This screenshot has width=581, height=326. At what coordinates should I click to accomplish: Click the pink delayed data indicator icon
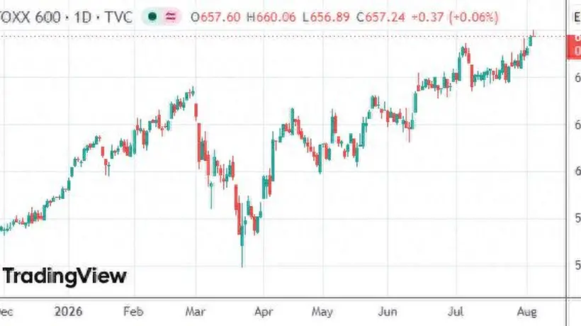171,17
